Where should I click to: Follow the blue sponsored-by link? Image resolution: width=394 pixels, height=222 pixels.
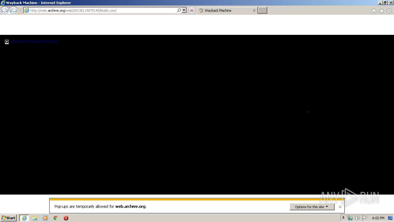(x=34, y=41)
